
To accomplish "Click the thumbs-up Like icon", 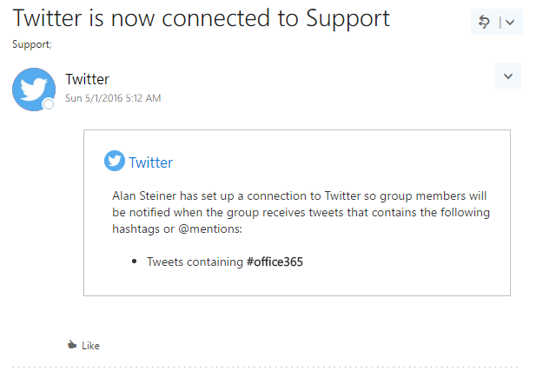I will tap(72, 345).
